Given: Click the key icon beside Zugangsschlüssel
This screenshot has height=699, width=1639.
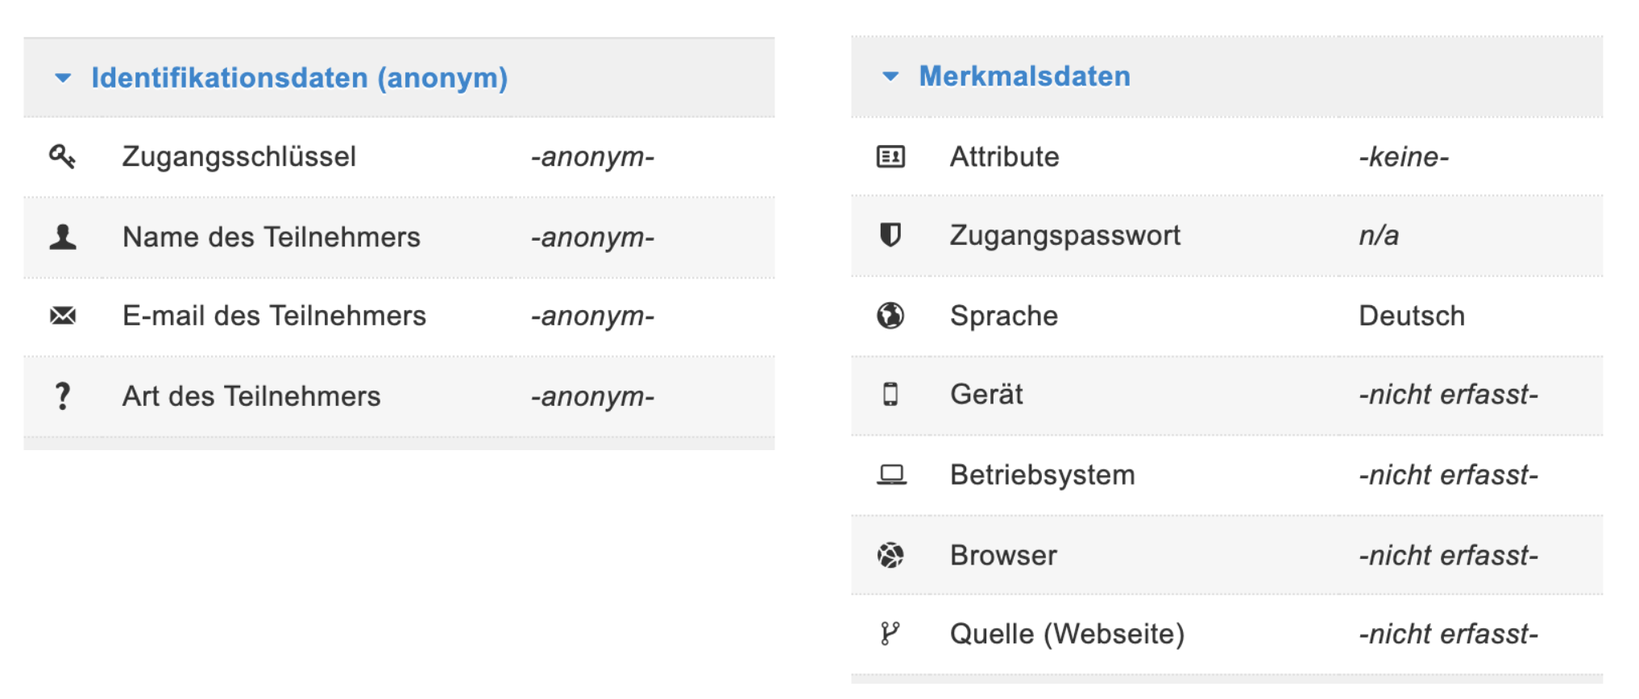Looking at the screenshot, I should 62,155.
